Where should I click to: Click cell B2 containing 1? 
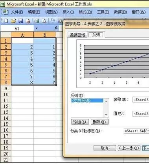(45, 47)
